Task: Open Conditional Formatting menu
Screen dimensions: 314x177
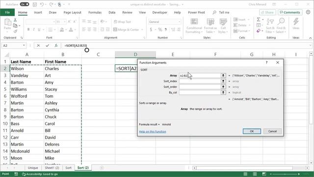Action: pyautogui.click(x=194, y=26)
